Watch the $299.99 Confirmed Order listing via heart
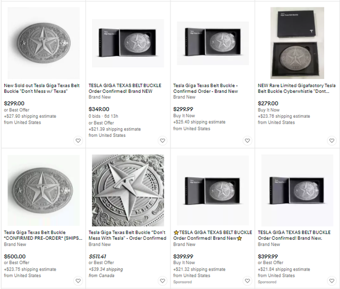This screenshot has height=289, width=340. [247, 141]
